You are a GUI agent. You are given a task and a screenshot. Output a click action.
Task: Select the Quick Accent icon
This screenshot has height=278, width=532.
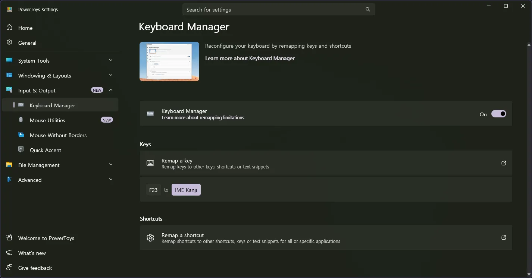tap(21, 150)
